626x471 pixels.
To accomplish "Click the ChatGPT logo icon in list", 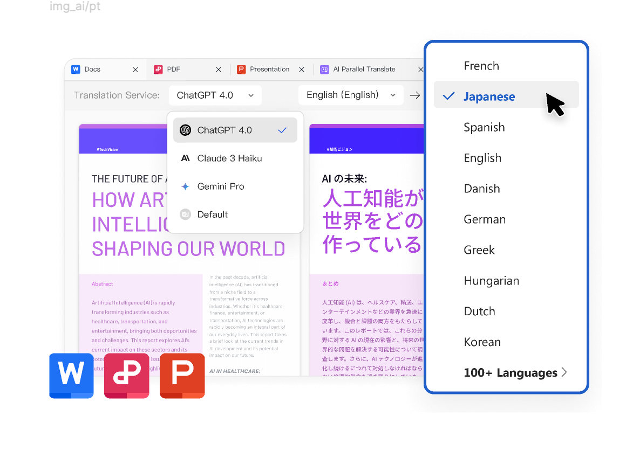I will pyautogui.click(x=185, y=130).
